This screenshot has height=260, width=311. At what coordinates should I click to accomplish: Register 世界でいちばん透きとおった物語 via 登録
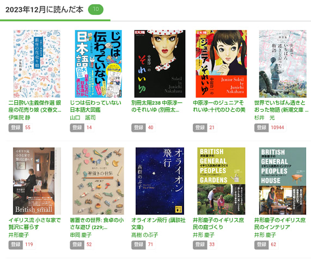point(261,128)
